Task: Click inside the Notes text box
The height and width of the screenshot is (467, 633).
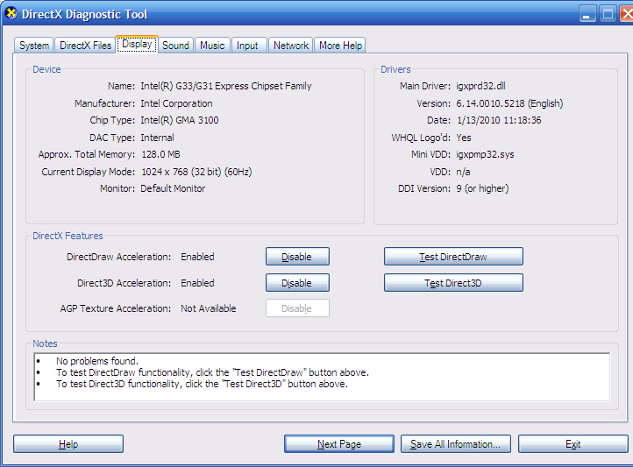Action: point(322,377)
